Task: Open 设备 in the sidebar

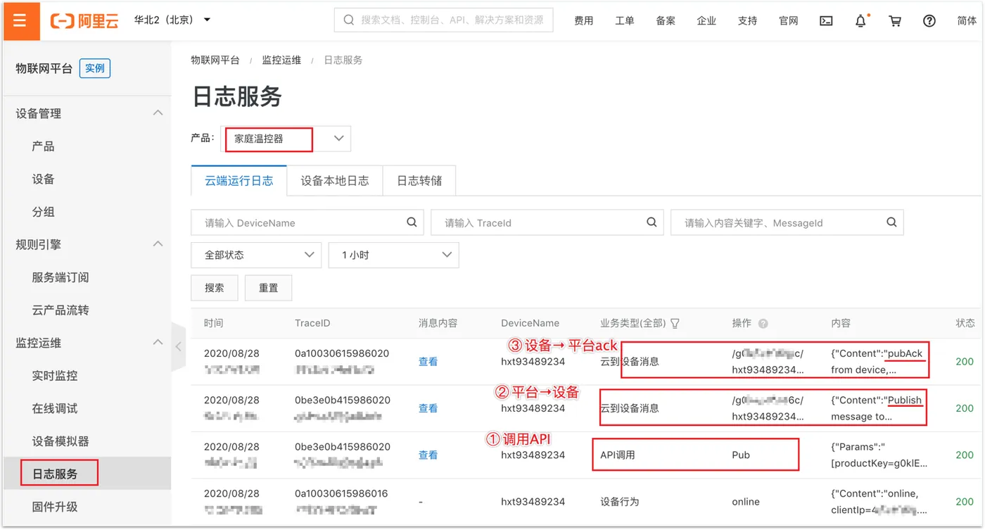Action: 43,179
